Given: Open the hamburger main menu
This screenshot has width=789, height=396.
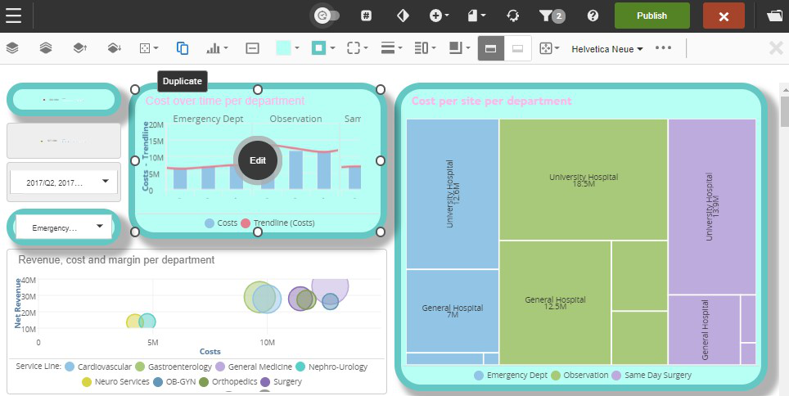Looking at the screenshot, I should point(15,16).
